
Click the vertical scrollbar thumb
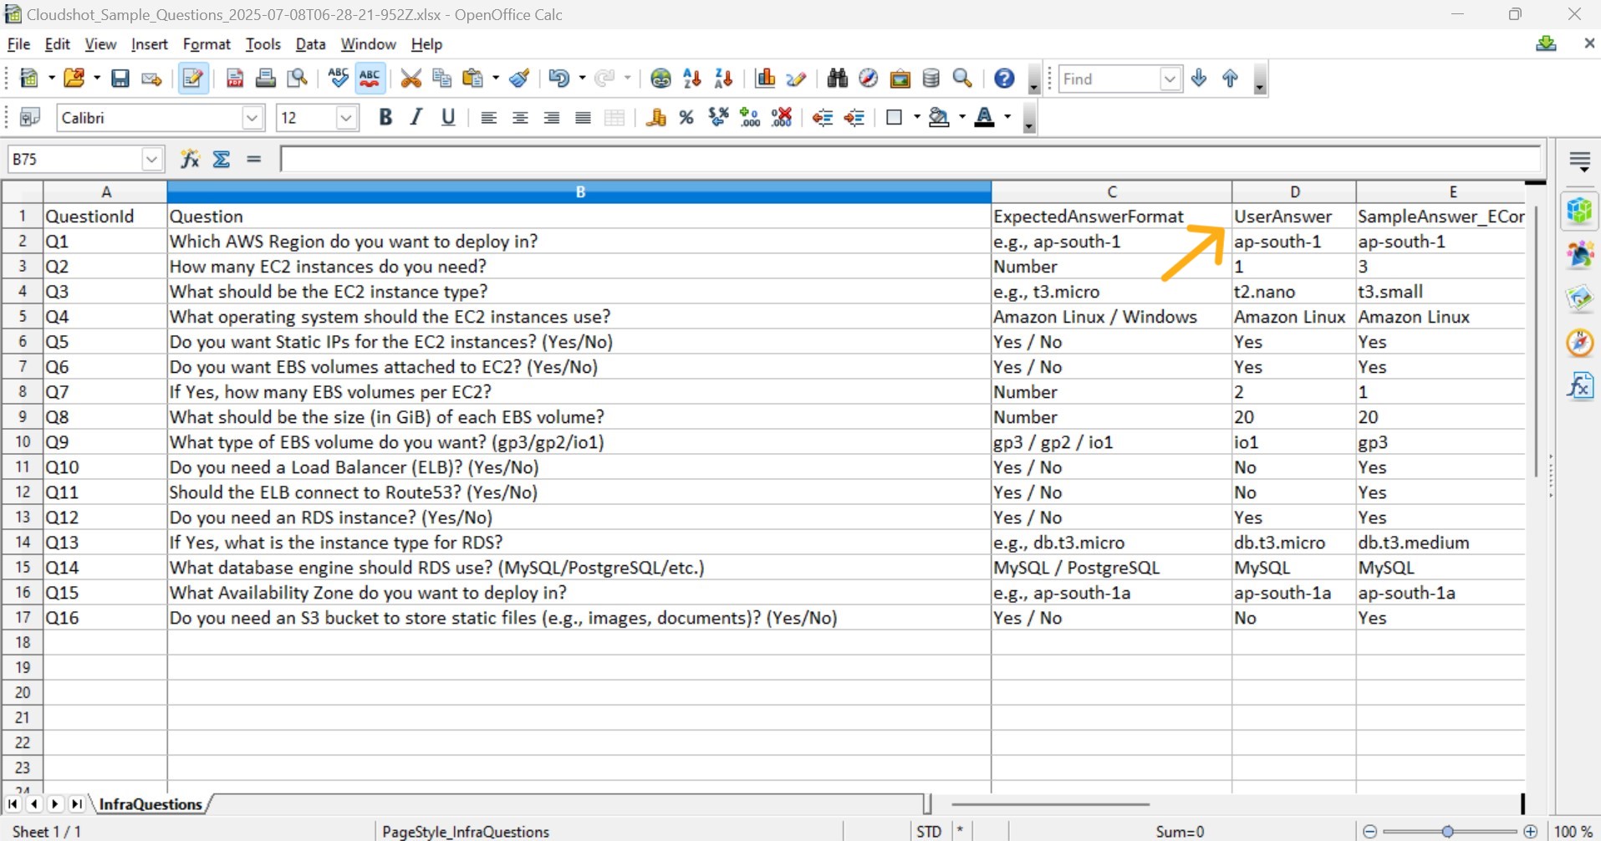[1536, 341]
